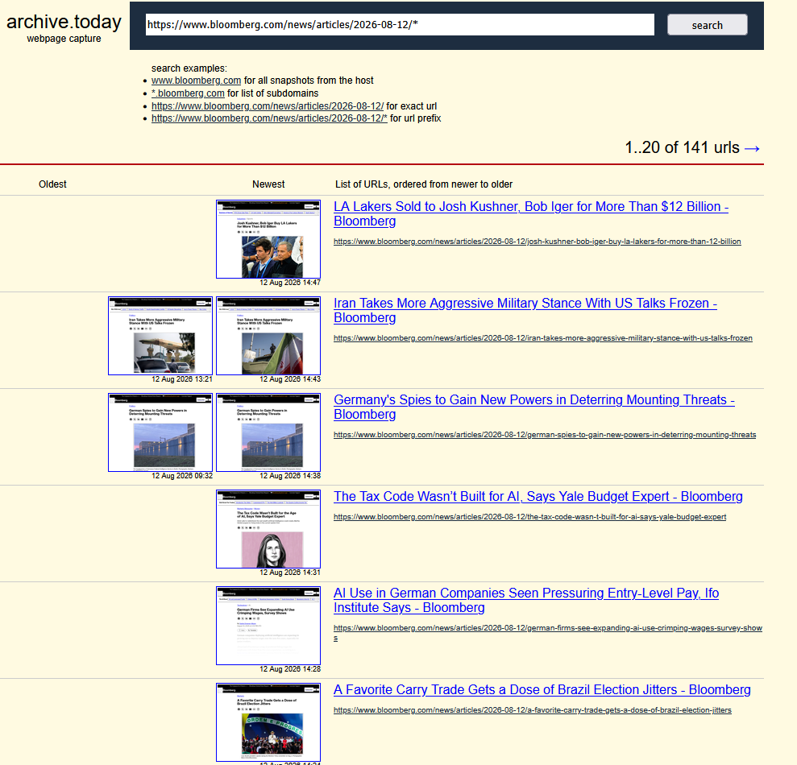Click the URL search input field

(400, 24)
